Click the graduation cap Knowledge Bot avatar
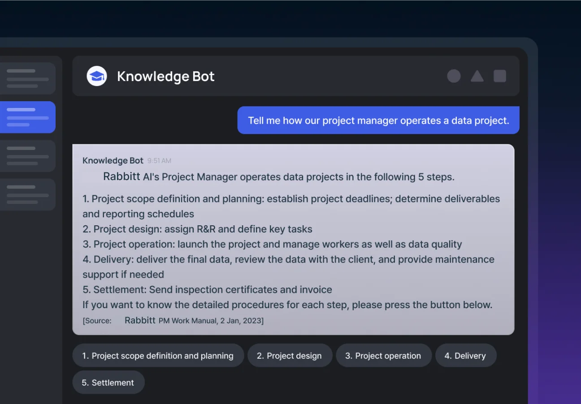Screen dimensions: 581x404 tap(97, 76)
